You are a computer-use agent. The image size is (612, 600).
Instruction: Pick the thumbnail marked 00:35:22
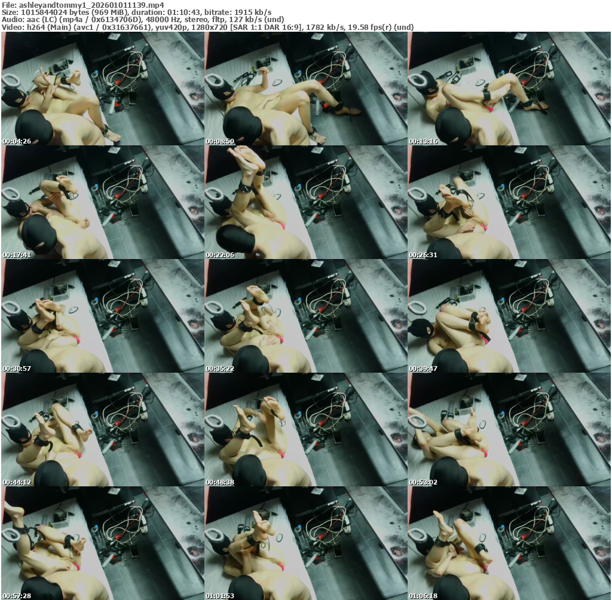point(305,316)
